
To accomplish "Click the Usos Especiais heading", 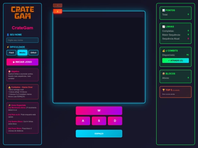I will coord(18,105).
